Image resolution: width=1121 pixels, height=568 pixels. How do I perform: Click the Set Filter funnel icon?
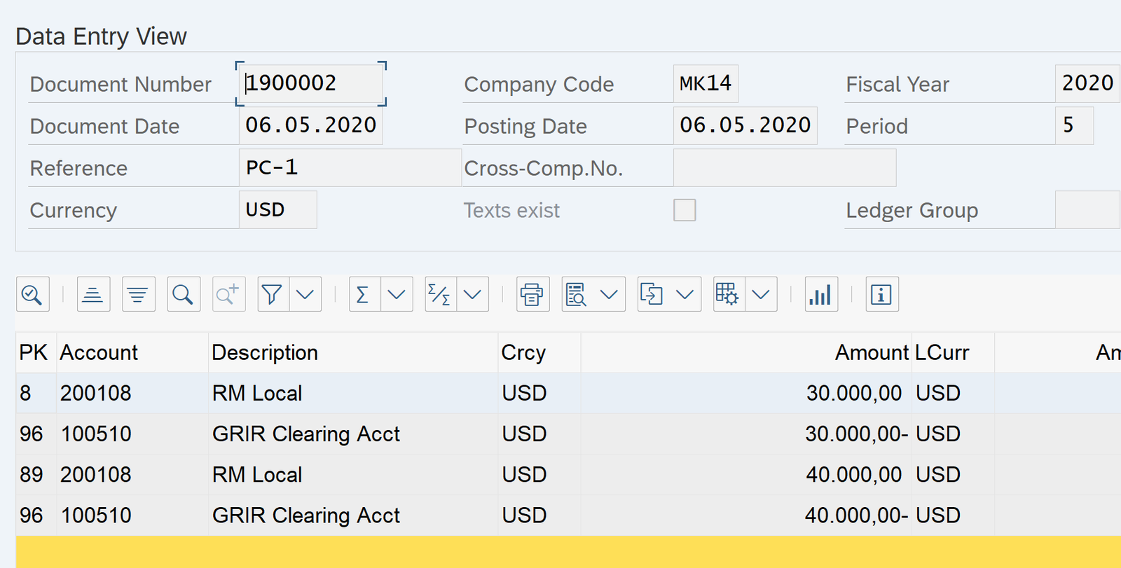[273, 295]
